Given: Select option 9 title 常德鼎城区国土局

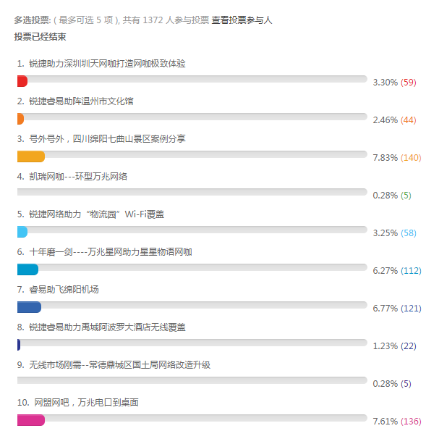Looking at the screenshot, I should pyautogui.click(x=114, y=365).
